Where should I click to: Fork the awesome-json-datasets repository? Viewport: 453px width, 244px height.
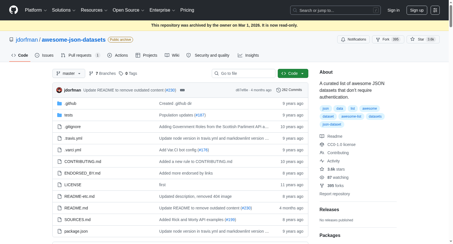388,39
